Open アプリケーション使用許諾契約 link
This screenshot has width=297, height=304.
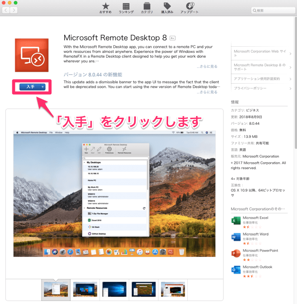(257, 79)
